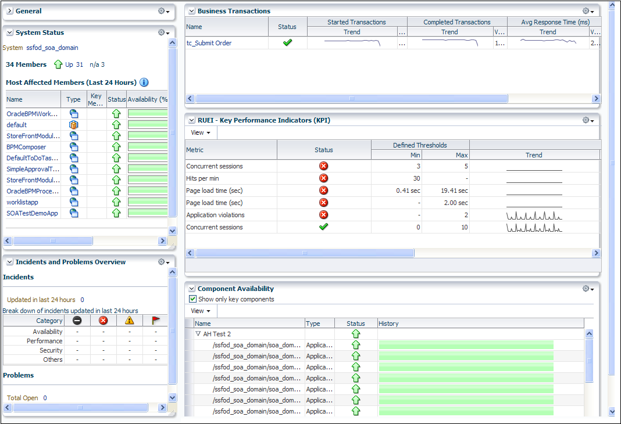Viewport: 621px width, 424px height.
Task: Click the history bar under AH Test 2's first component
Action: click(x=466, y=345)
